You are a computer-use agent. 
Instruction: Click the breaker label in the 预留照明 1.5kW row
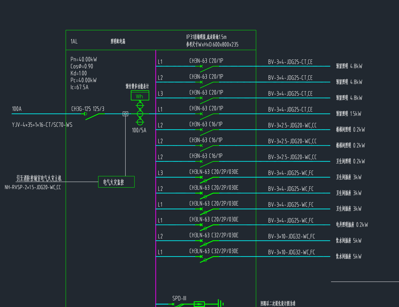(x=206, y=108)
